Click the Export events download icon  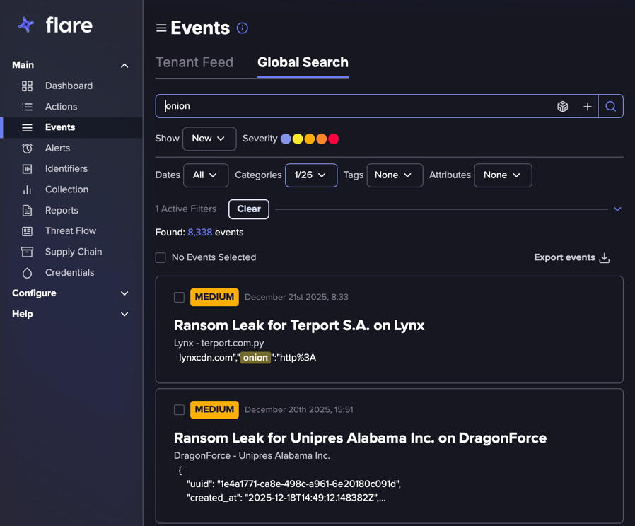click(x=605, y=258)
